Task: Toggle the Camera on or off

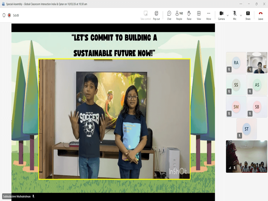Action: tap(221, 15)
